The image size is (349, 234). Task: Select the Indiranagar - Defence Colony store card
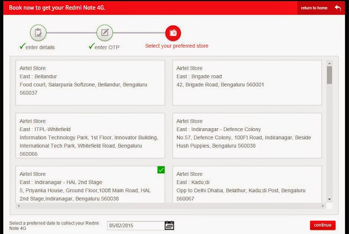tap(247, 135)
